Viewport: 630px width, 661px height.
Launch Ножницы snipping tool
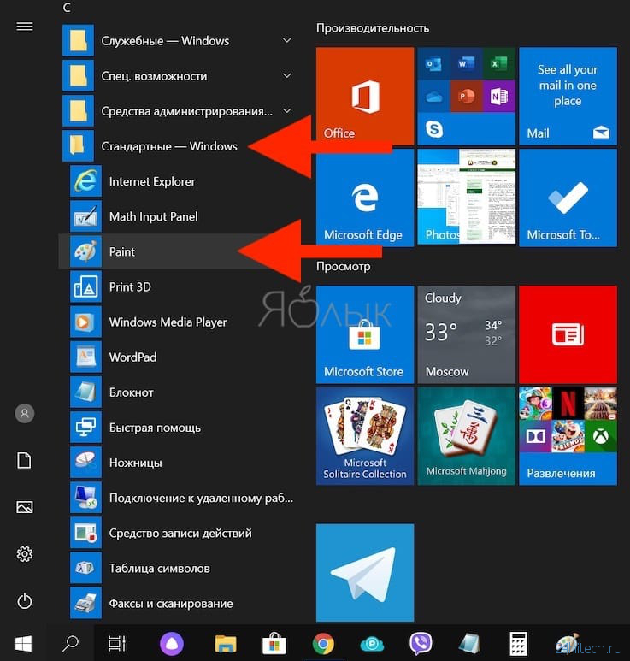pos(179,463)
